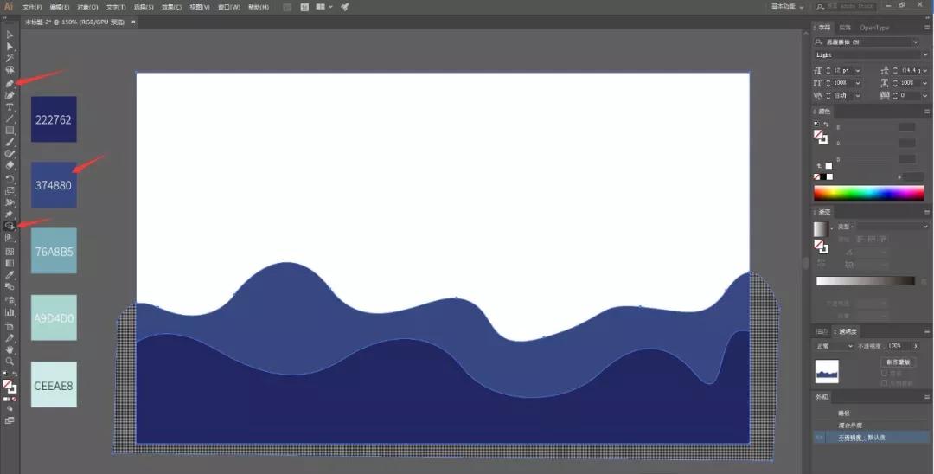This screenshot has height=474, width=934.
Task: Toggle the 剪切 checkbox
Action: [x=885, y=374]
